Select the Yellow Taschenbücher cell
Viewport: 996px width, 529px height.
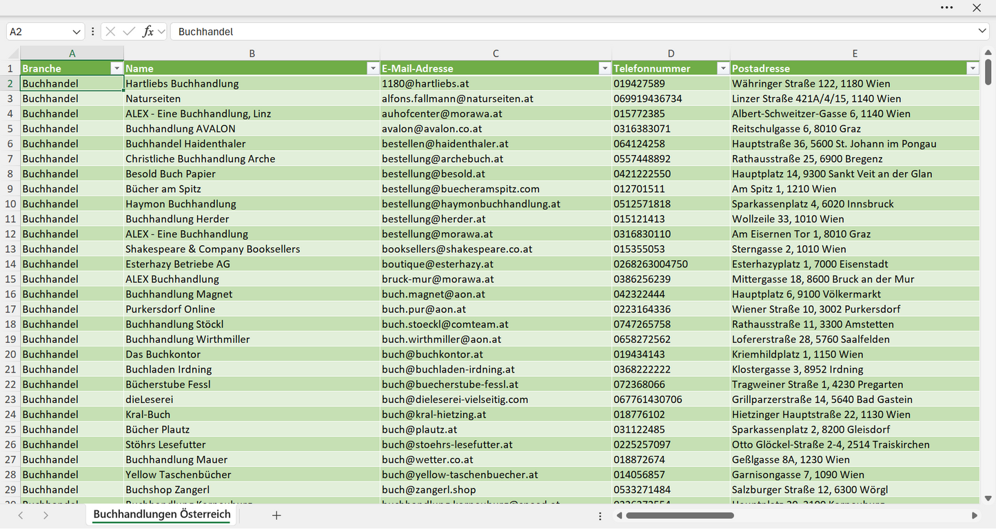point(252,475)
